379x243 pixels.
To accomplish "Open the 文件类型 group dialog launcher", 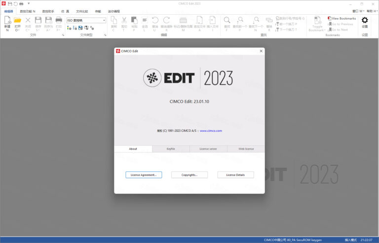I will coord(105,35).
